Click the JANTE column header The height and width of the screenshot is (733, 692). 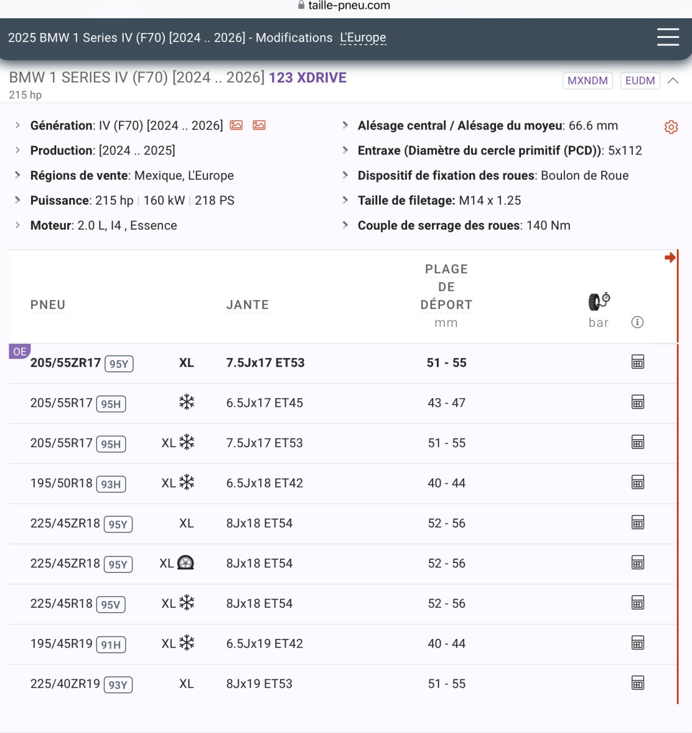point(247,305)
